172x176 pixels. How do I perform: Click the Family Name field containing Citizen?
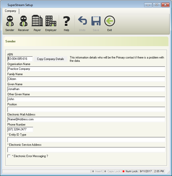click(86, 79)
